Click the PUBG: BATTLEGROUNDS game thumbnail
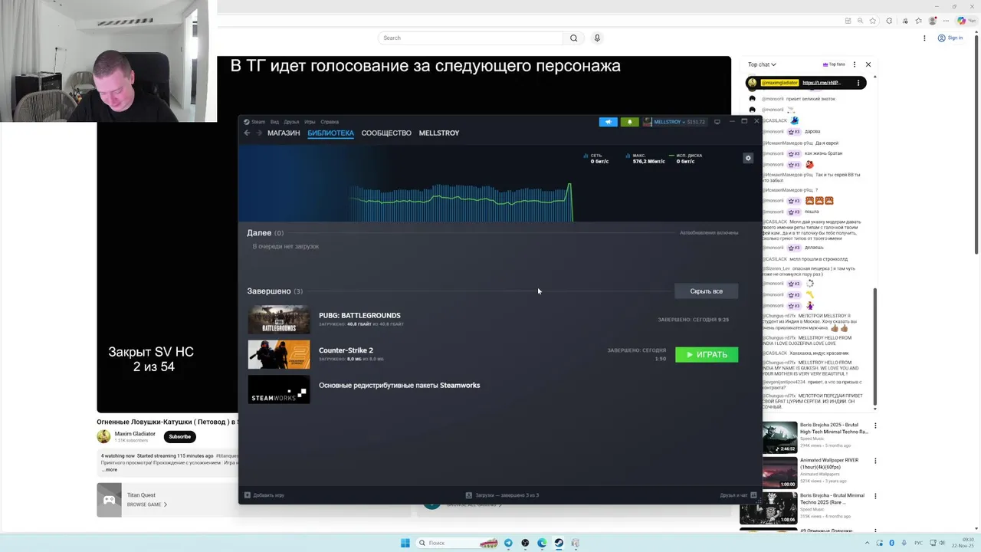The width and height of the screenshot is (981, 552). coord(279,320)
